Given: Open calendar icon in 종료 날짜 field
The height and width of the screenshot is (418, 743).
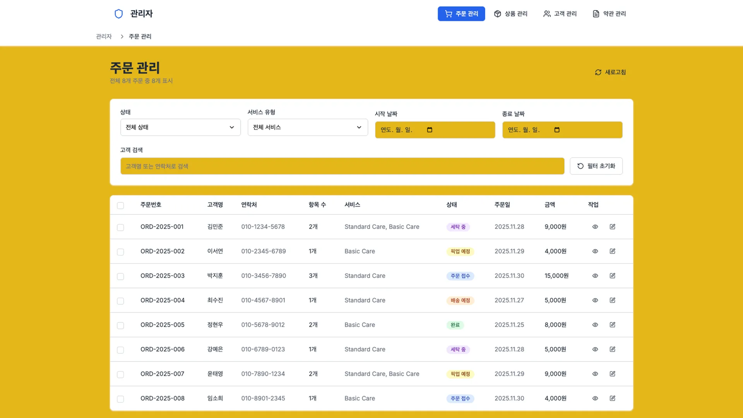Looking at the screenshot, I should [x=557, y=130].
